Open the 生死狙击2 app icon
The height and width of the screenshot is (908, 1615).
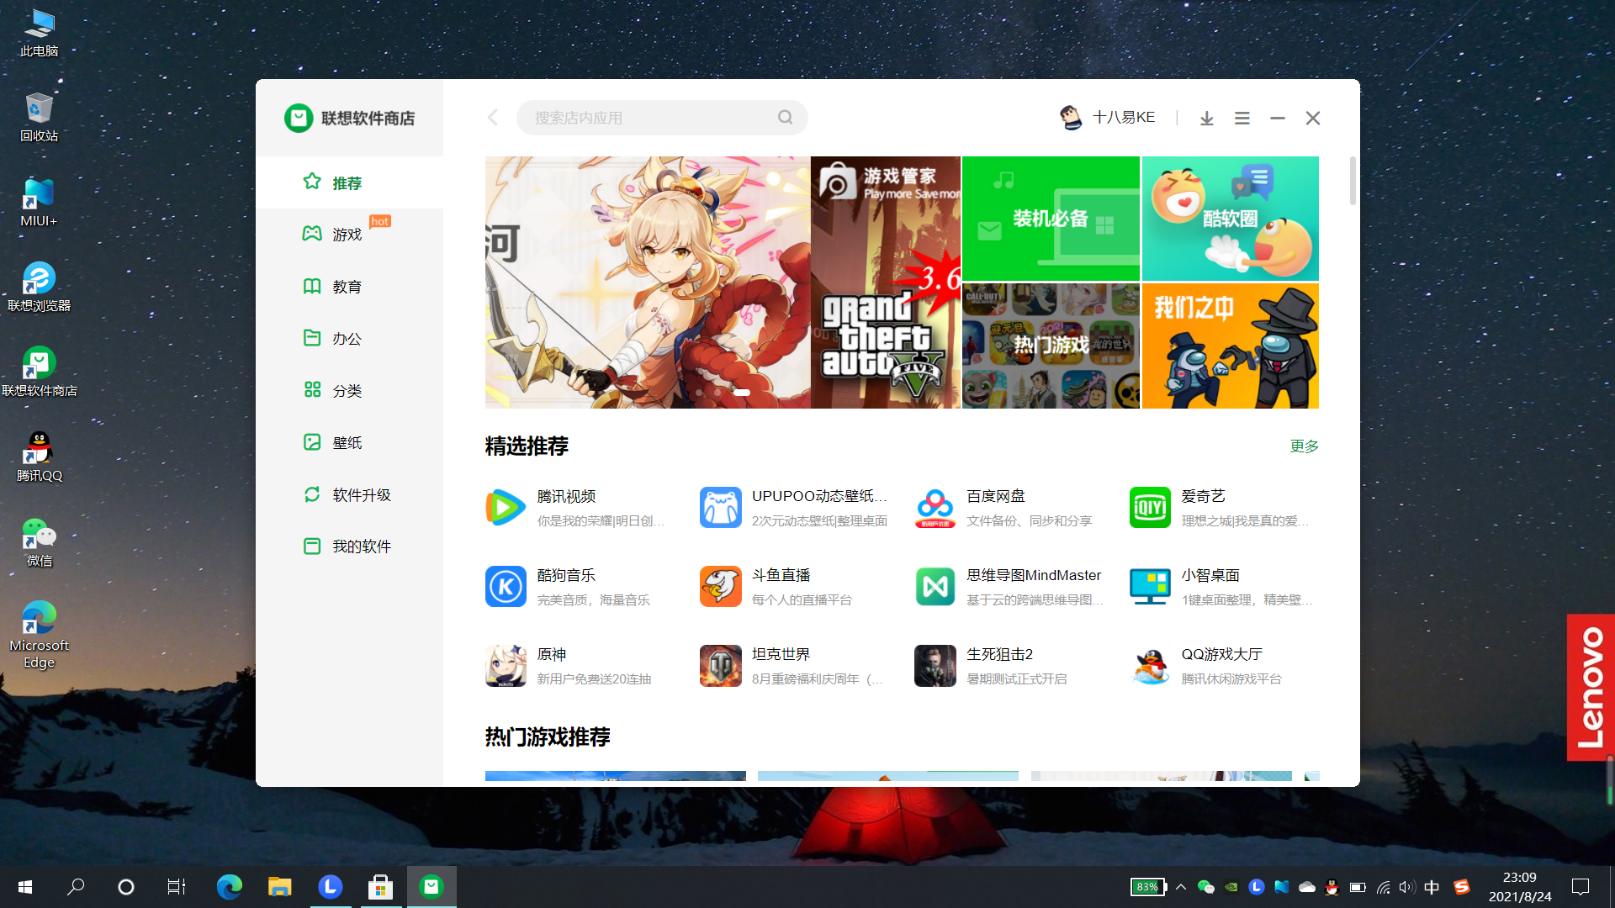[x=935, y=666]
